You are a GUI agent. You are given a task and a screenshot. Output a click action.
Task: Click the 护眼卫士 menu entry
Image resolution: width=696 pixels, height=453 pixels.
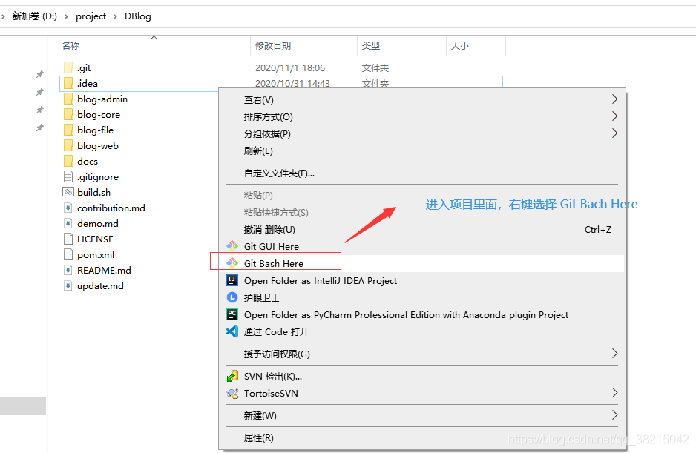[x=421, y=298]
